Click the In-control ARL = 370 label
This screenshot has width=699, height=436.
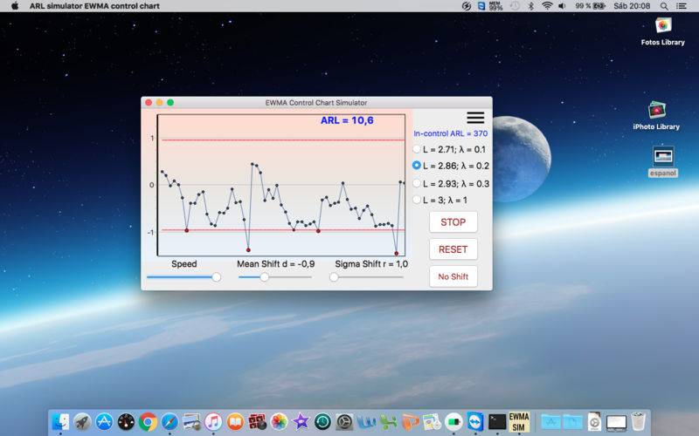click(x=450, y=133)
